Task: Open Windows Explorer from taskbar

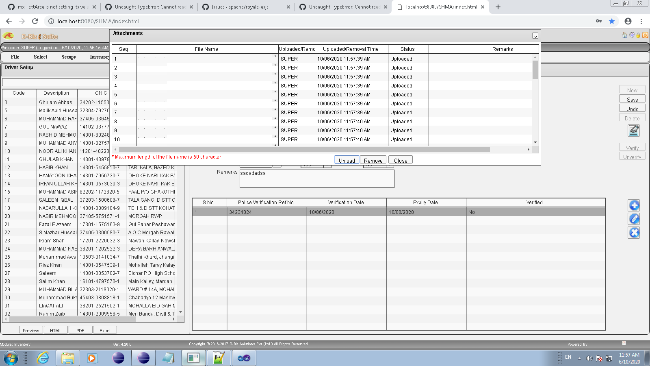Action: tap(68, 358)
